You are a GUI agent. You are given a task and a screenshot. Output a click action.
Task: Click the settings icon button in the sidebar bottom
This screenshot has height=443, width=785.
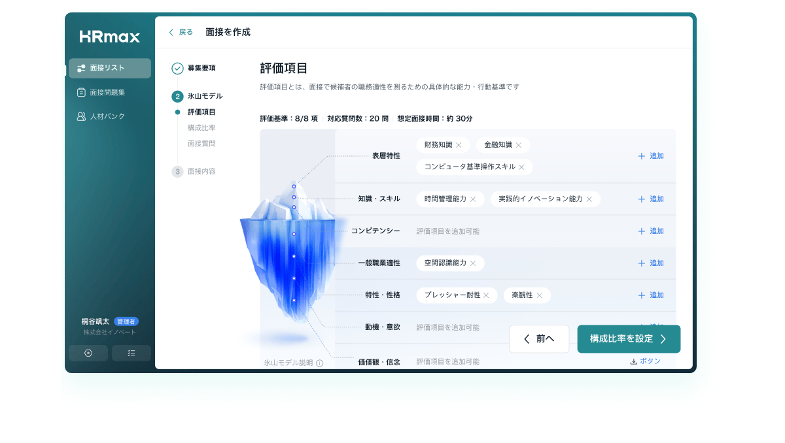click(x=88, y=353)
